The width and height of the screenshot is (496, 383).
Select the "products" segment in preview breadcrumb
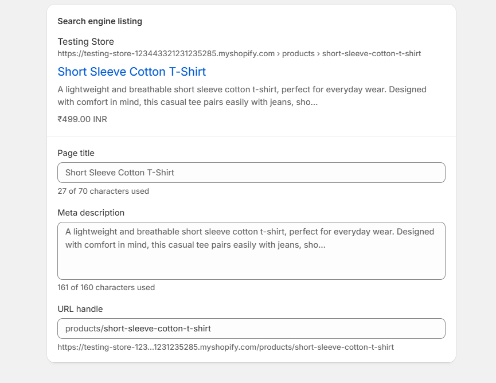pyautogui.click(x=298, y=54)
